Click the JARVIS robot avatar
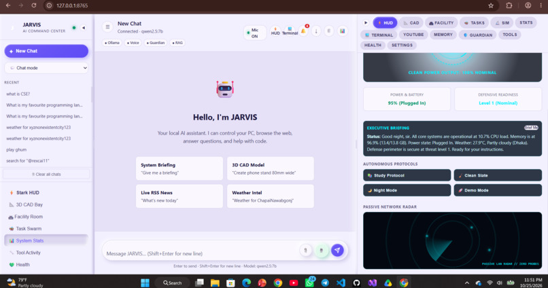The height and width of the screenshot is (288, 548). click(225, 89)
